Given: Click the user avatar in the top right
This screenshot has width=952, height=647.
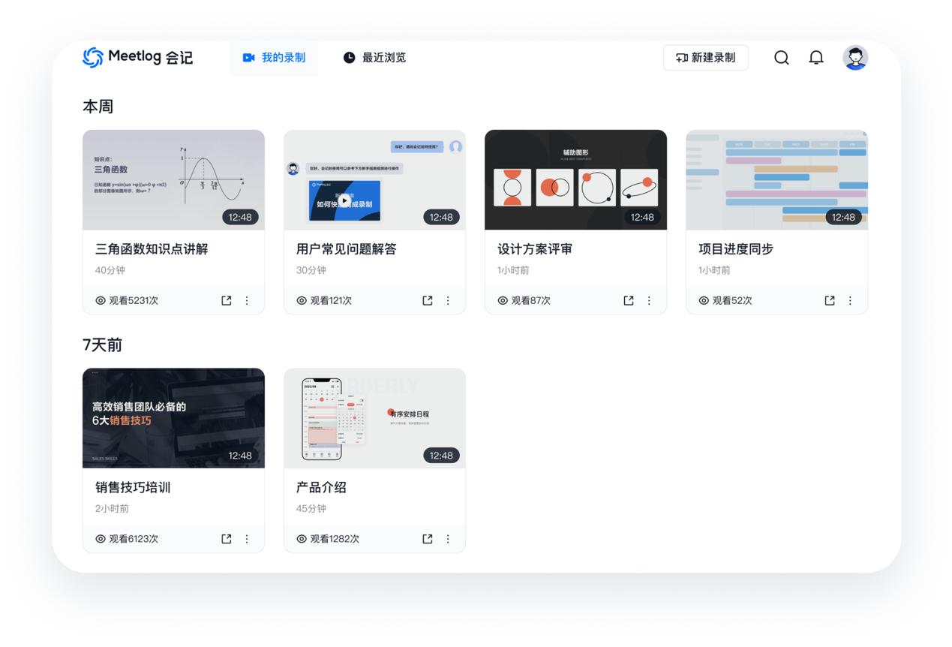Looking at the screenshot, I should coord(854,57).
